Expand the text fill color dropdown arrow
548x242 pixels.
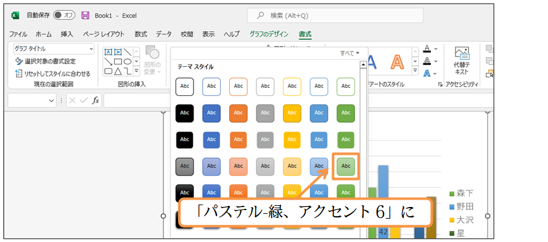(x=436, y=49)
